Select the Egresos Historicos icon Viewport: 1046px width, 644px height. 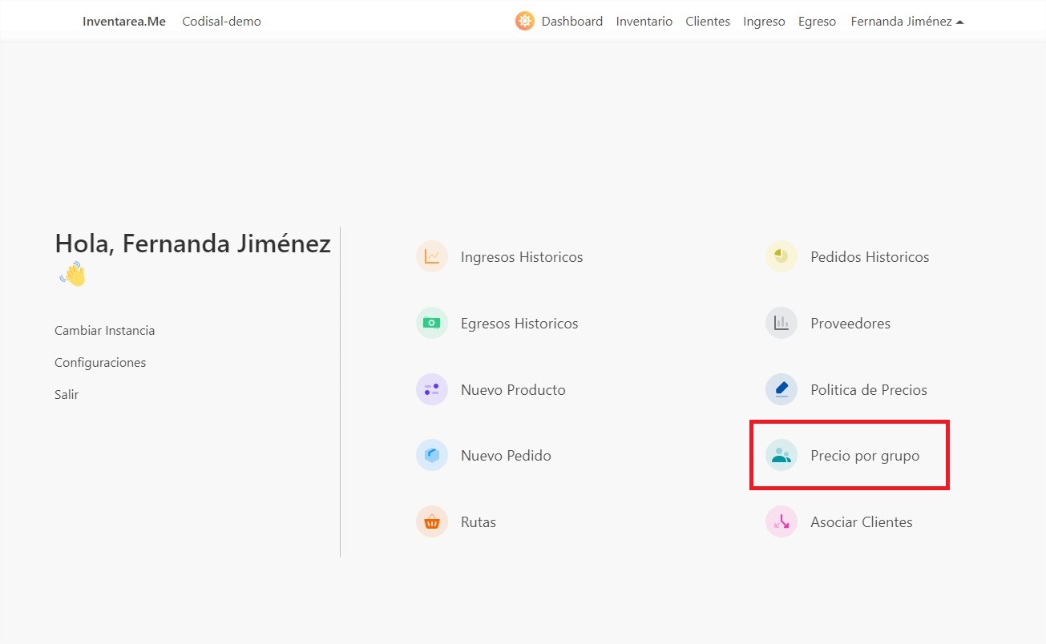coord(432,323)
